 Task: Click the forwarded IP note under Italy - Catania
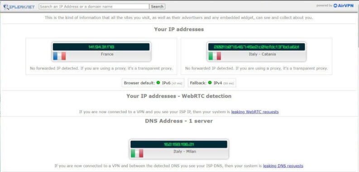[256, 68]
